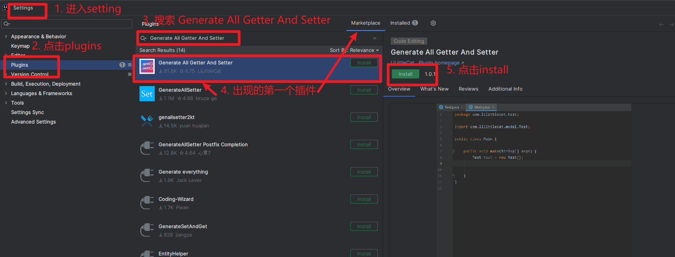Click the plugins settings gear icon
The width and height of the screenshot is (675, 257).
point(433,23)
